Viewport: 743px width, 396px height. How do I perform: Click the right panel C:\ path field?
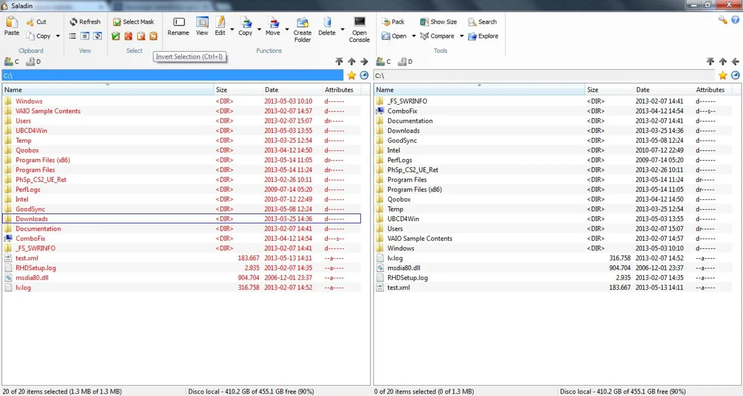click(x=544, y=75)
